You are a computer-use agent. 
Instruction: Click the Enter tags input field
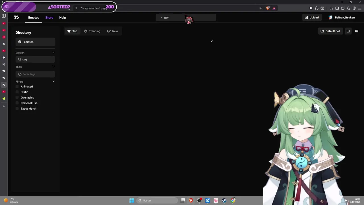click(x=35, y=74)
